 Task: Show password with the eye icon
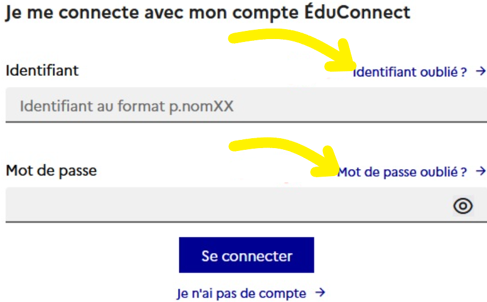463,206
